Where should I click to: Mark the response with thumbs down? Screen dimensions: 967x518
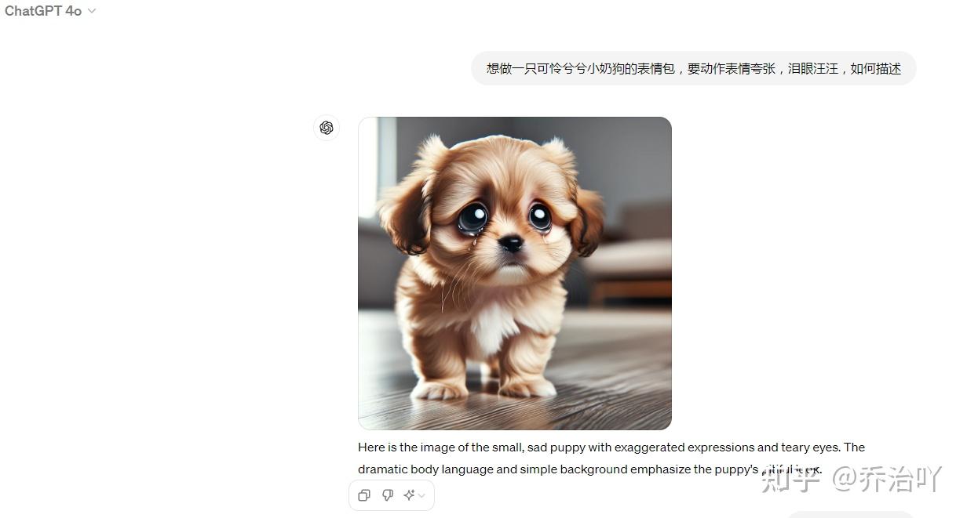pyautogui.click(x=387, y=495)
